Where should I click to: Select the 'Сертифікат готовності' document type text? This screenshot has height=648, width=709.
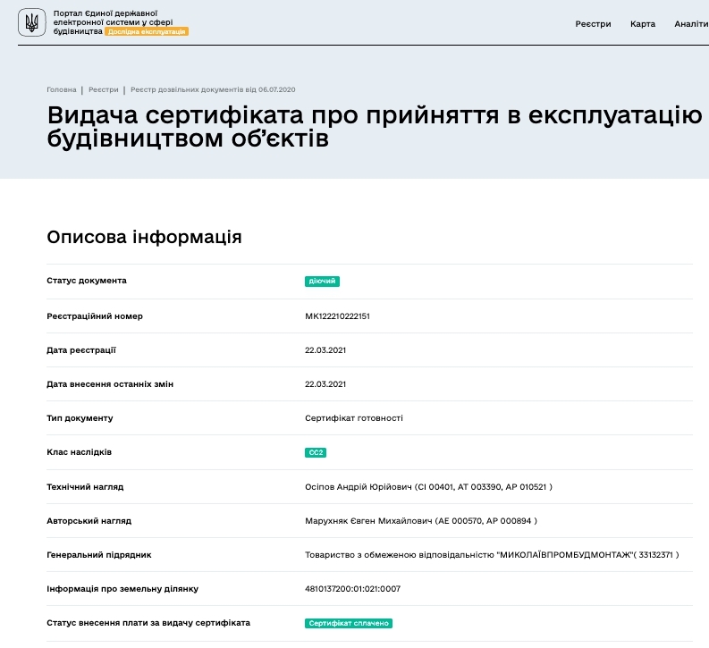tap(353, 418)
